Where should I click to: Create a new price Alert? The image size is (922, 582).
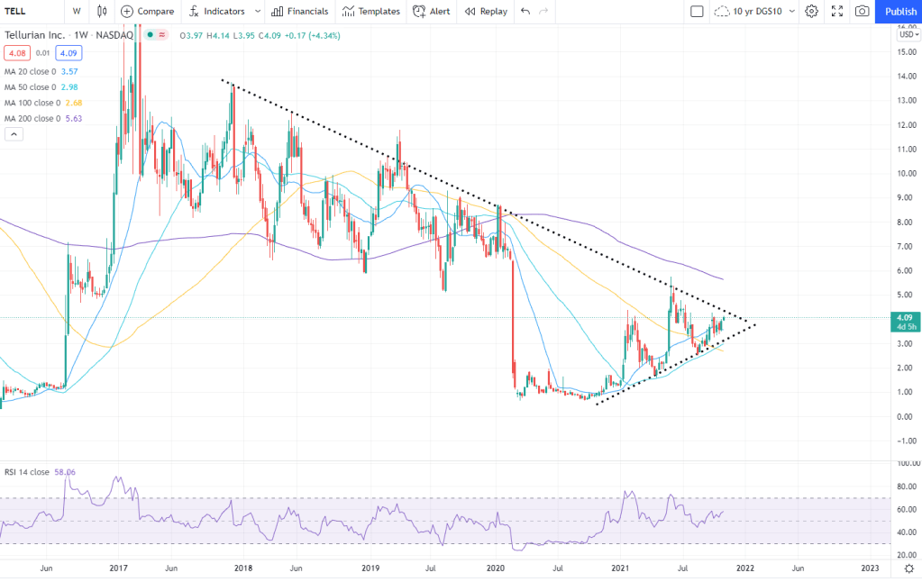[x=431, y=12]
